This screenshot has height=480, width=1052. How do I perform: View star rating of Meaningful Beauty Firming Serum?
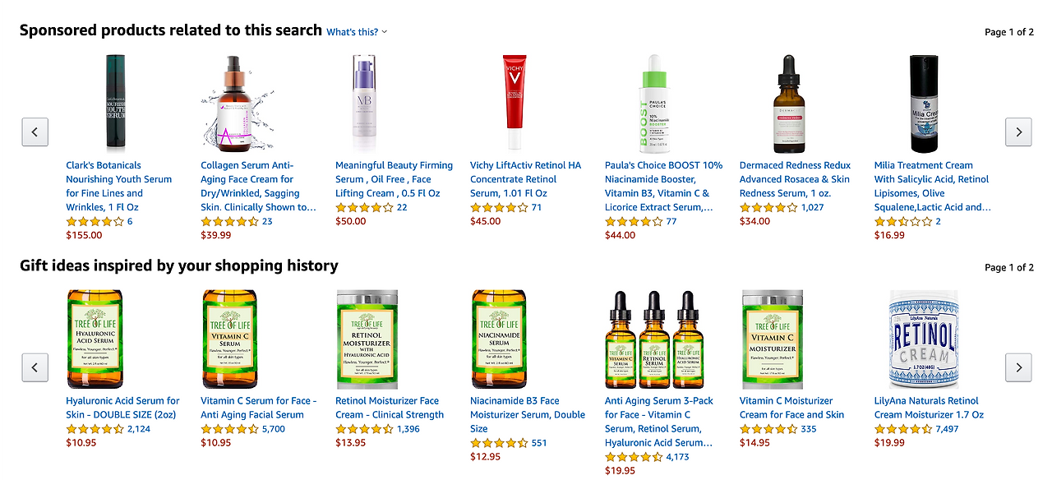364,207
